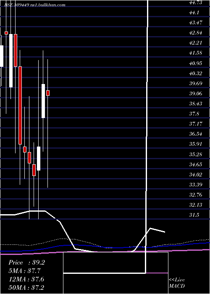
Task: Click the 31.5 price axis label
Action: pos(194,215)
